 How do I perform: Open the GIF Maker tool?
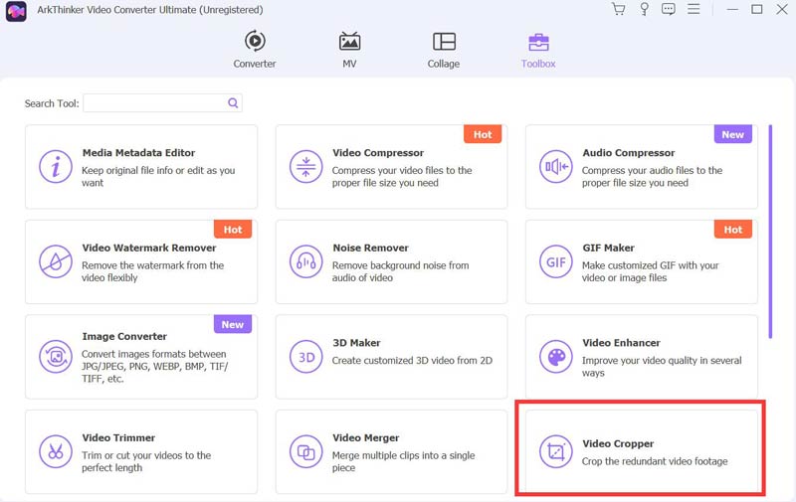click(x=642, y=261)
